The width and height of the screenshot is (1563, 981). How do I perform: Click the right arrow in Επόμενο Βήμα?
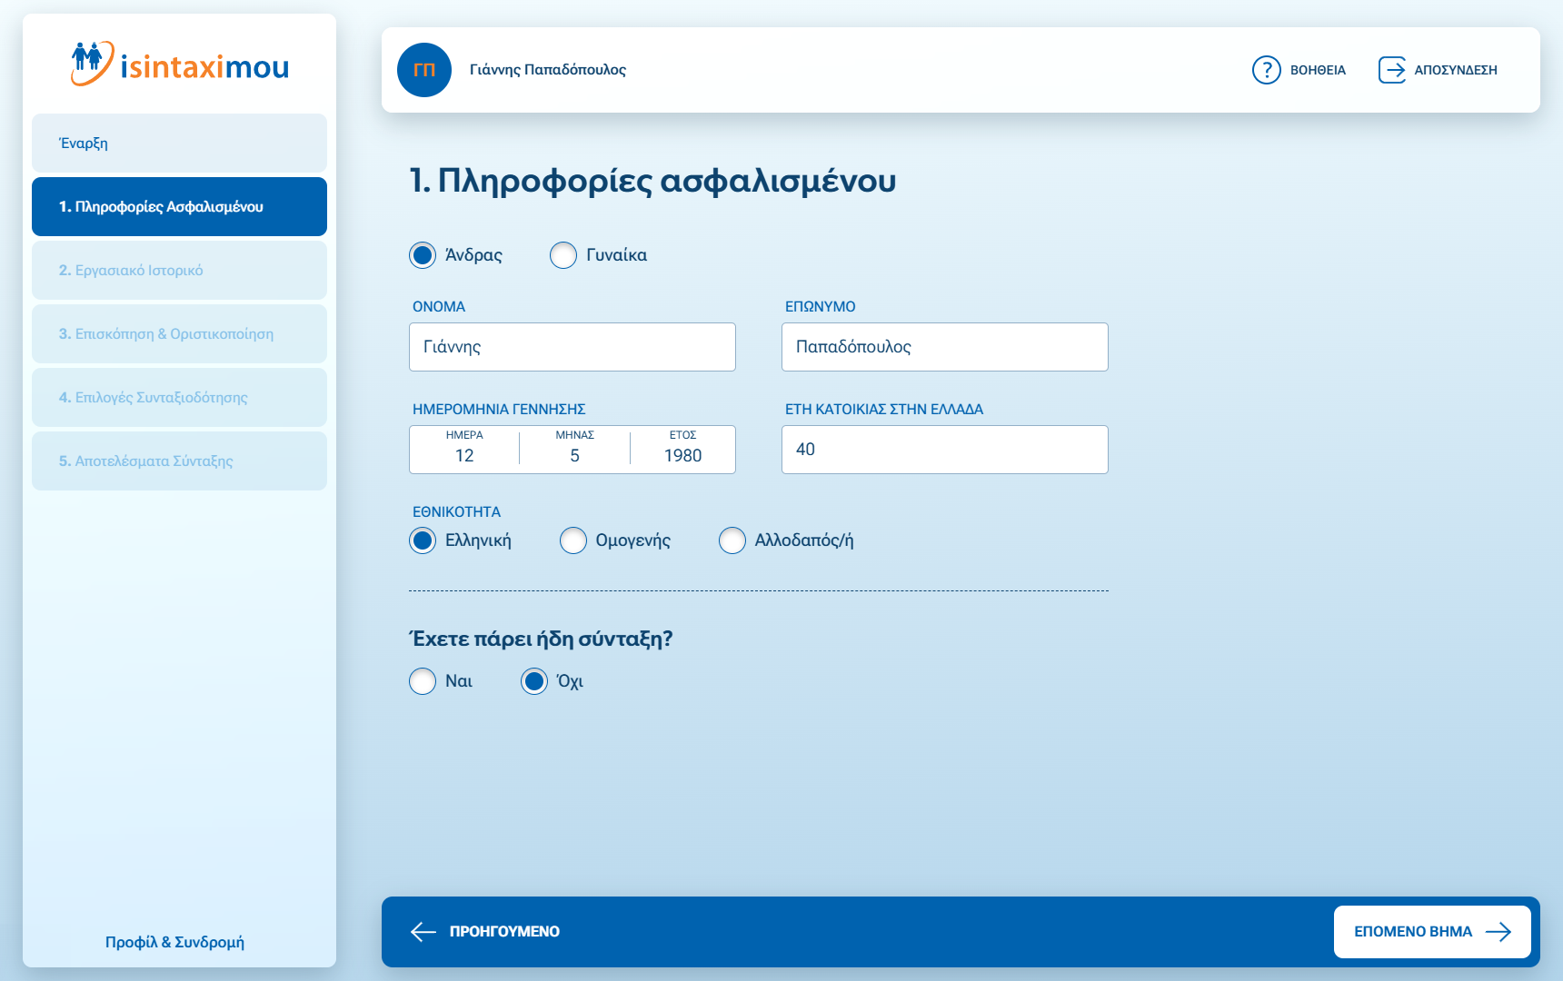1498,931
